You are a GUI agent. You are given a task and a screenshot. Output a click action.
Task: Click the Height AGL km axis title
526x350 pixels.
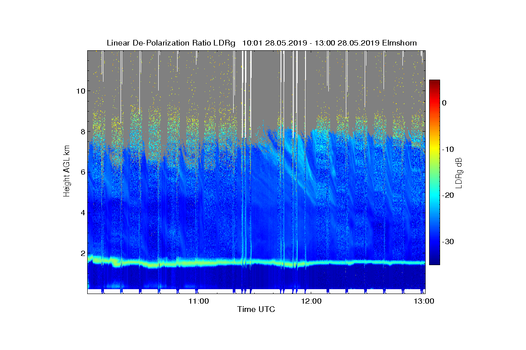click(x=67, y=171)
